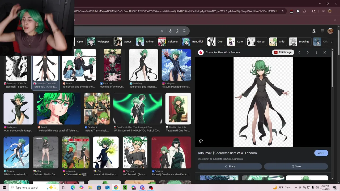Share the previewed image
This screenshot has width=340, height=191.
pos(230,166)
